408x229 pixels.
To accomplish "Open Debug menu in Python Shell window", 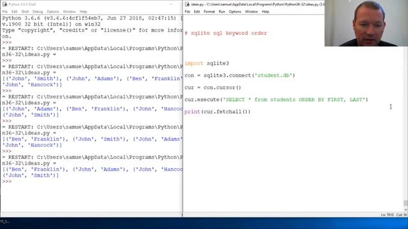I will (38, 11).
